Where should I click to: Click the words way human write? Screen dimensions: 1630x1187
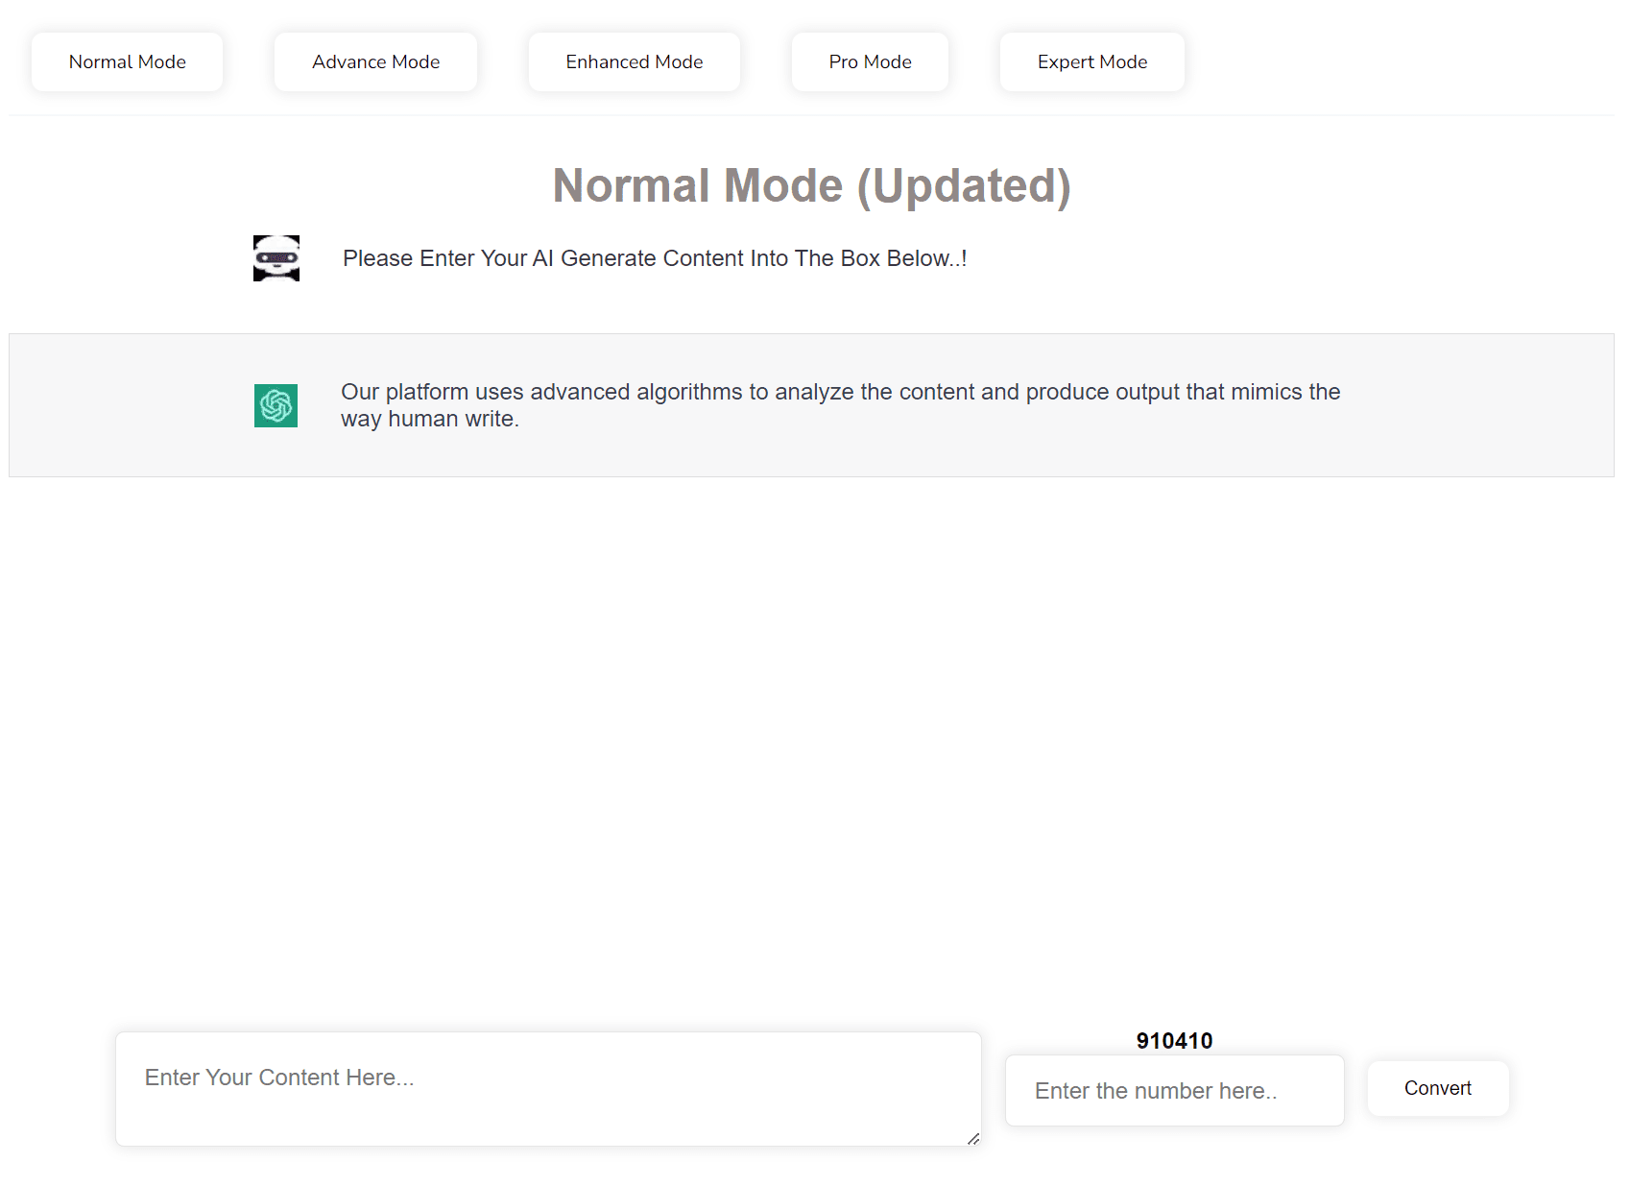point(429,420)
